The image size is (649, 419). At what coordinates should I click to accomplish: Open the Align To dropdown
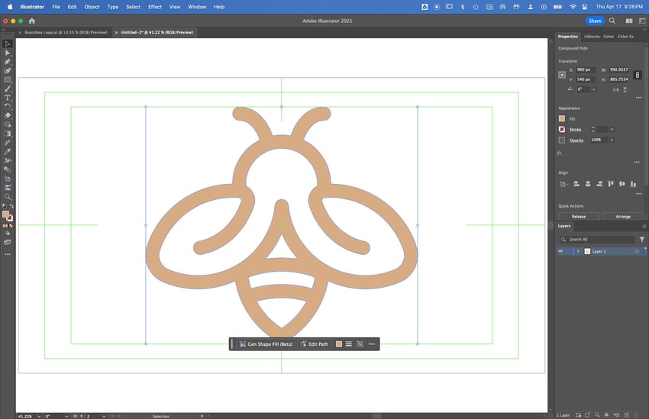tap(563, 184)
